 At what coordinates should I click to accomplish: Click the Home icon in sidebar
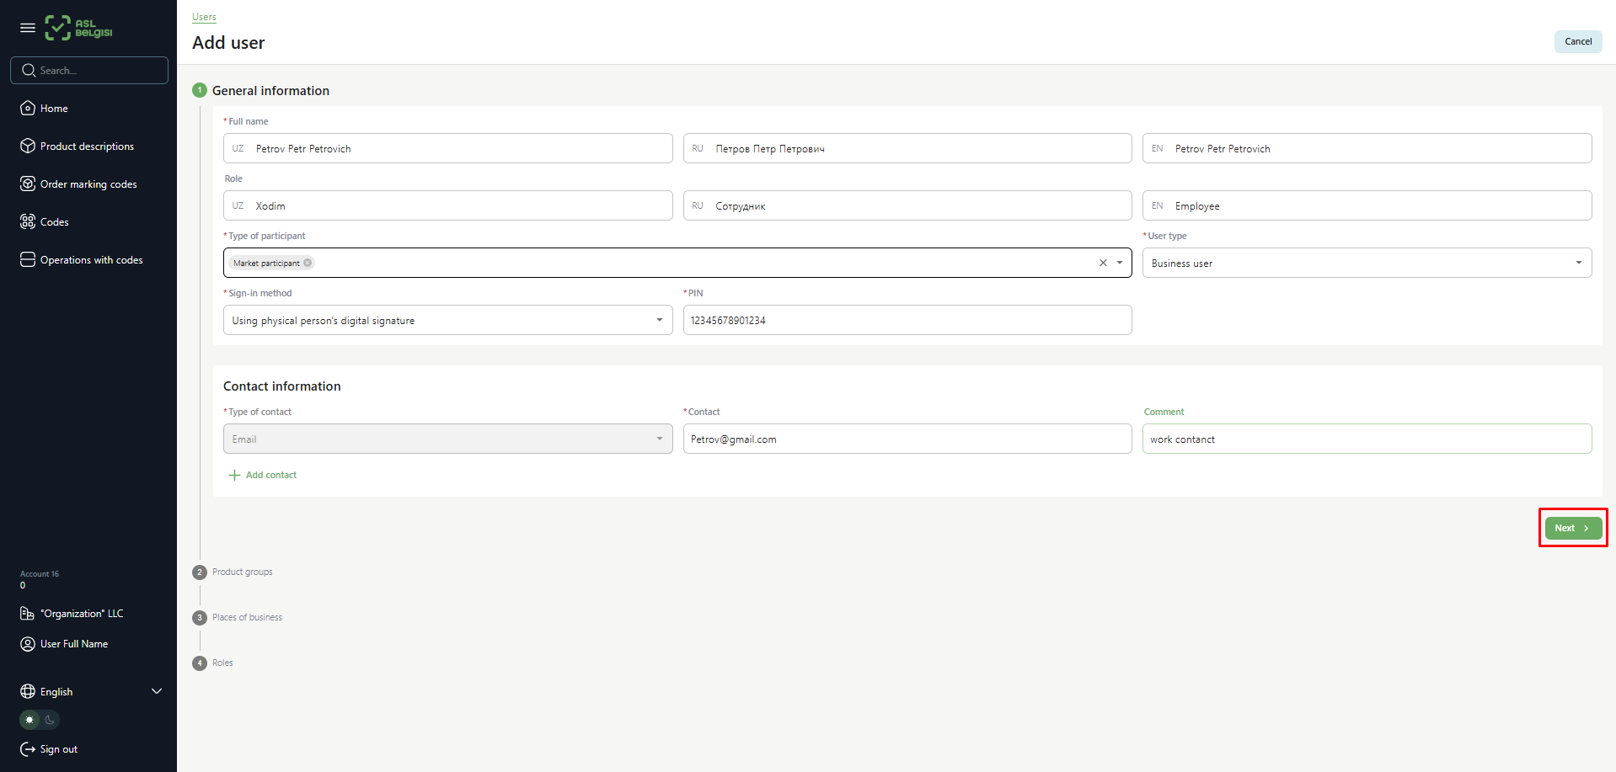pyautogui.click(x=28, y=109)
